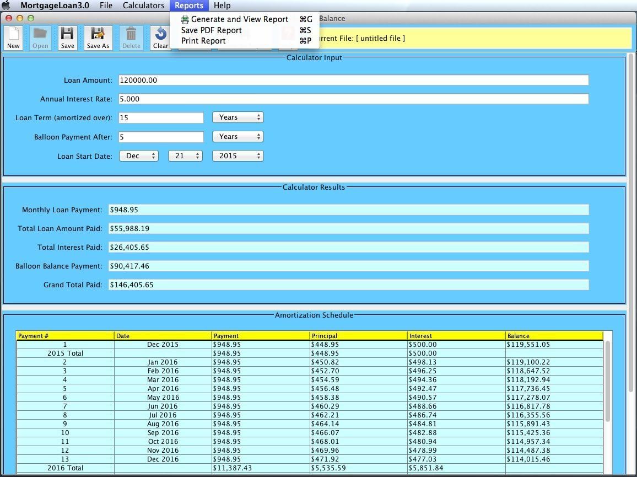
Task: Click the amortization table vertical scrollbar
Action: click(608, 380)
